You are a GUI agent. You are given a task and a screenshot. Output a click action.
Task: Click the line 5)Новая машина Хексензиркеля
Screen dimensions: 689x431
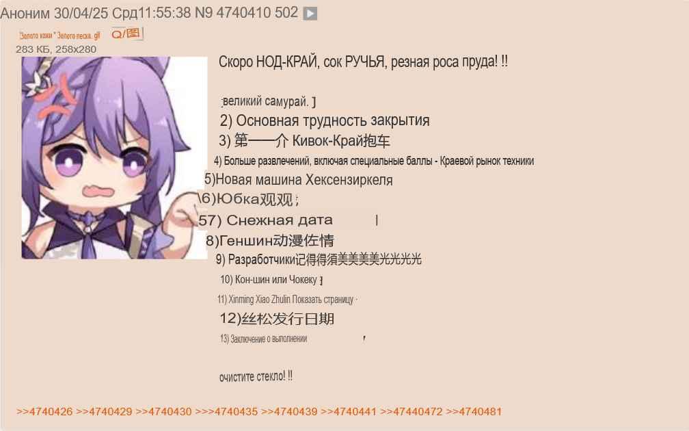(x=298, y=179)
